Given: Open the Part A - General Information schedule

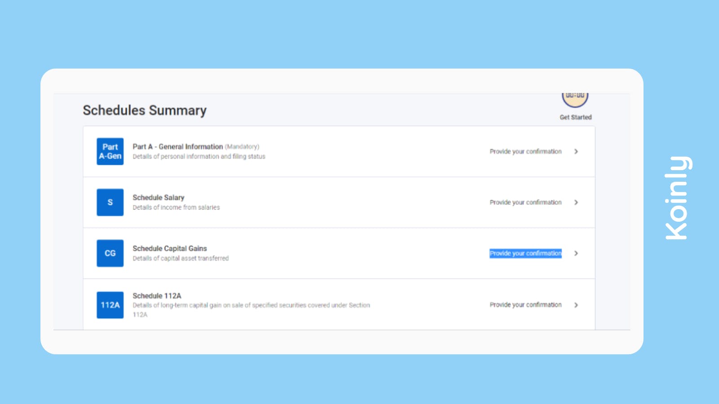Looking at the screenshot, I should coord(177,146).
